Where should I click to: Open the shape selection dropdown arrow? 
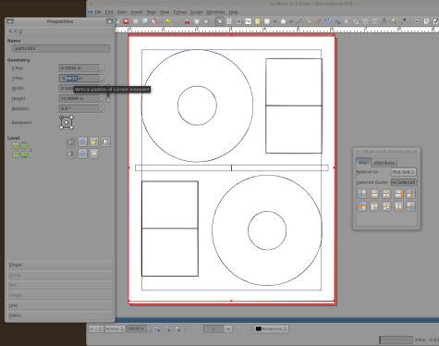click(275, 21)
